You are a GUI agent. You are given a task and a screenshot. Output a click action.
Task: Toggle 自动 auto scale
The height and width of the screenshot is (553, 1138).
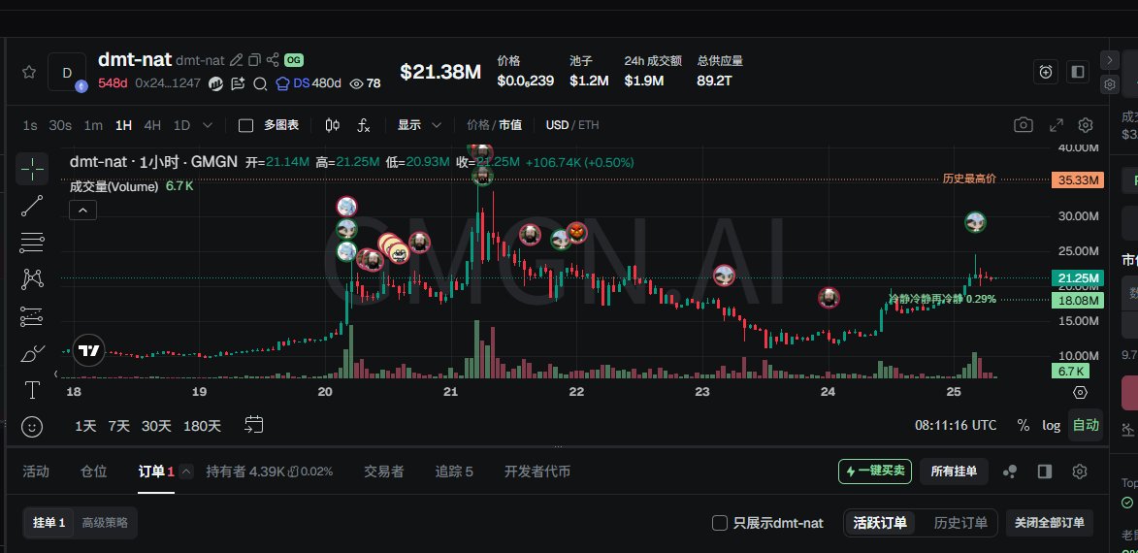[x=1086, y=425]
